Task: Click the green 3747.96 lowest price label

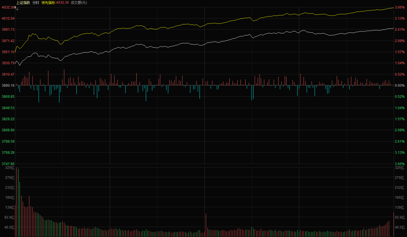Action: [x=8, y=164]
